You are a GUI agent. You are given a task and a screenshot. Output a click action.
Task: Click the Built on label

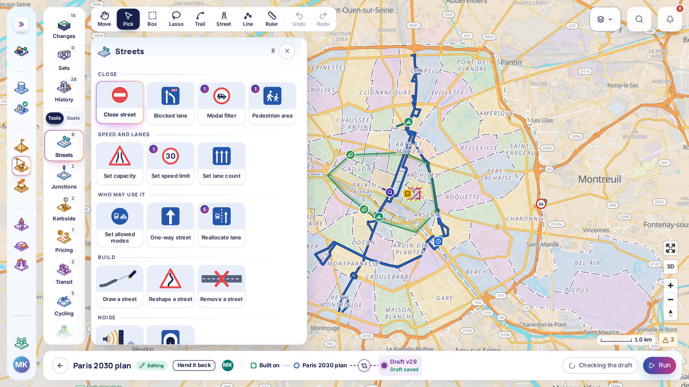coord(265,365)
